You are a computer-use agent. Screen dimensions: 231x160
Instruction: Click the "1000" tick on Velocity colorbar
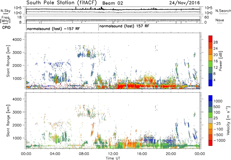pos(218,101)
